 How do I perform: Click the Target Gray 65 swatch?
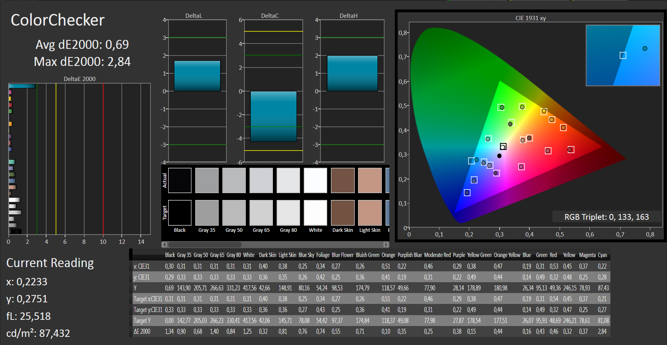click(261, 213)
